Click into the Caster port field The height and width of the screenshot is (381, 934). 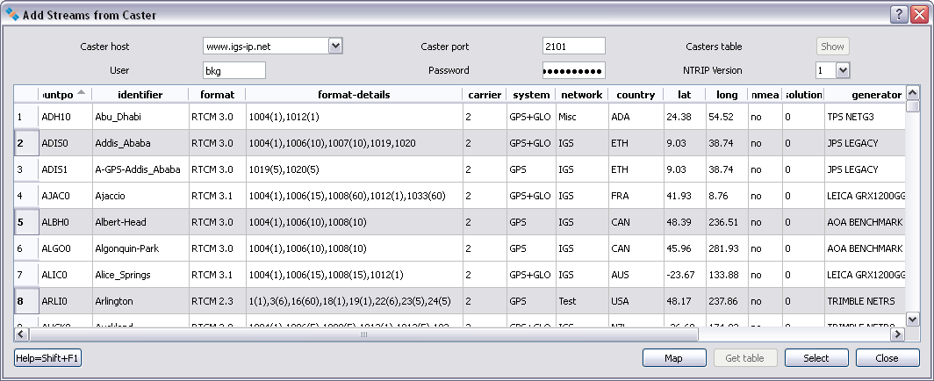573,46
